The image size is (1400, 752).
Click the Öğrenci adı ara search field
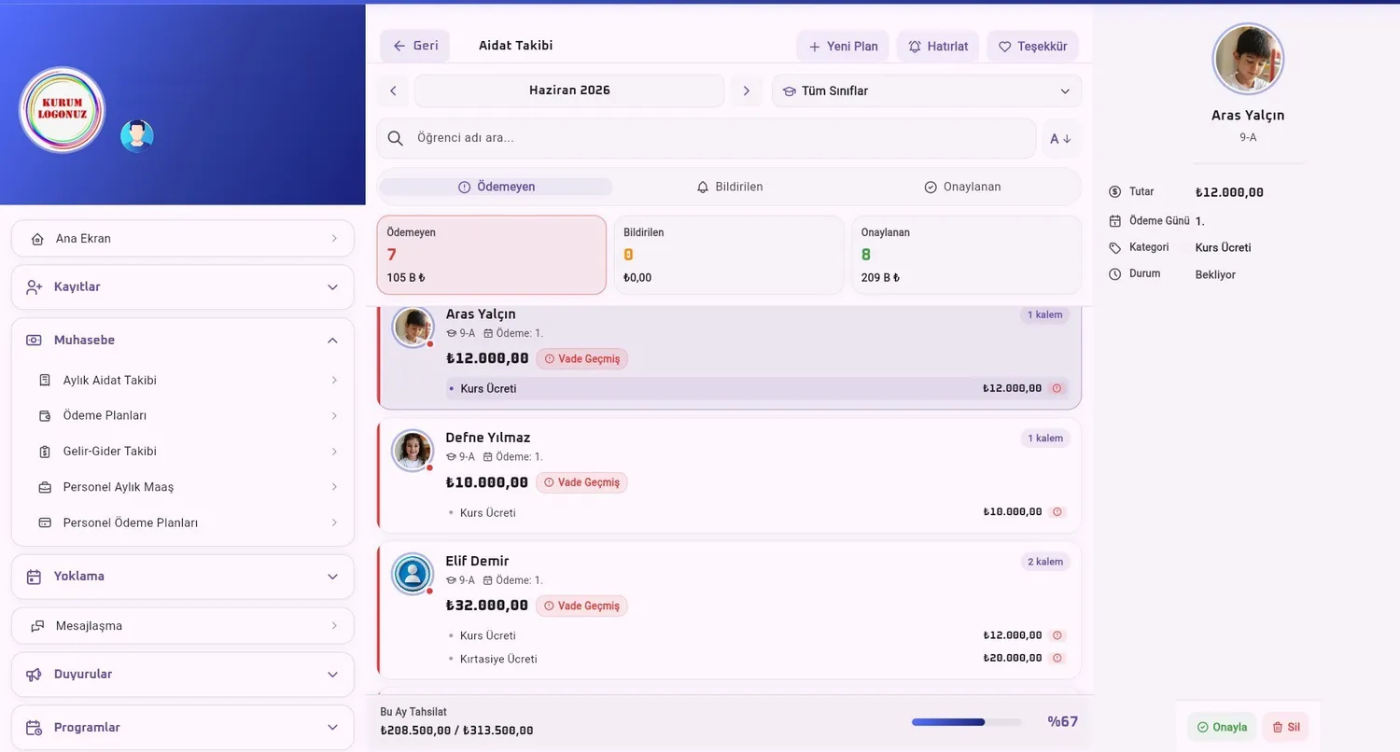pyautogui.click(x=707, y=138)
